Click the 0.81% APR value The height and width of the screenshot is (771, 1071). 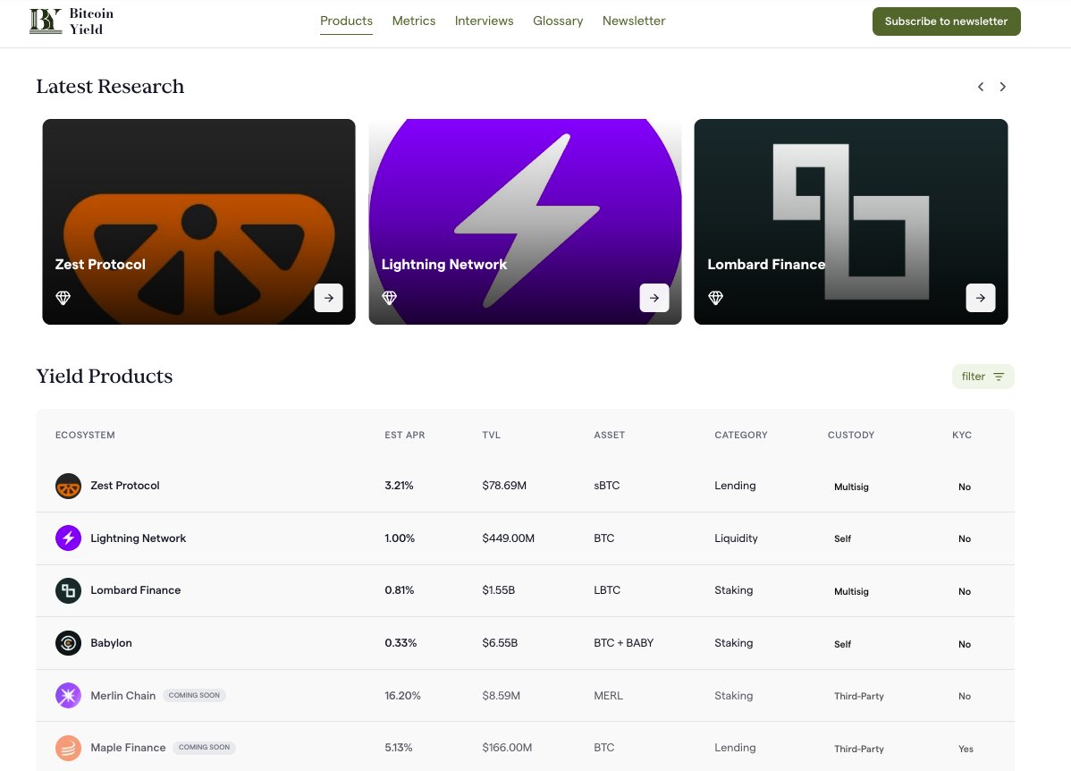pos(399,589)
